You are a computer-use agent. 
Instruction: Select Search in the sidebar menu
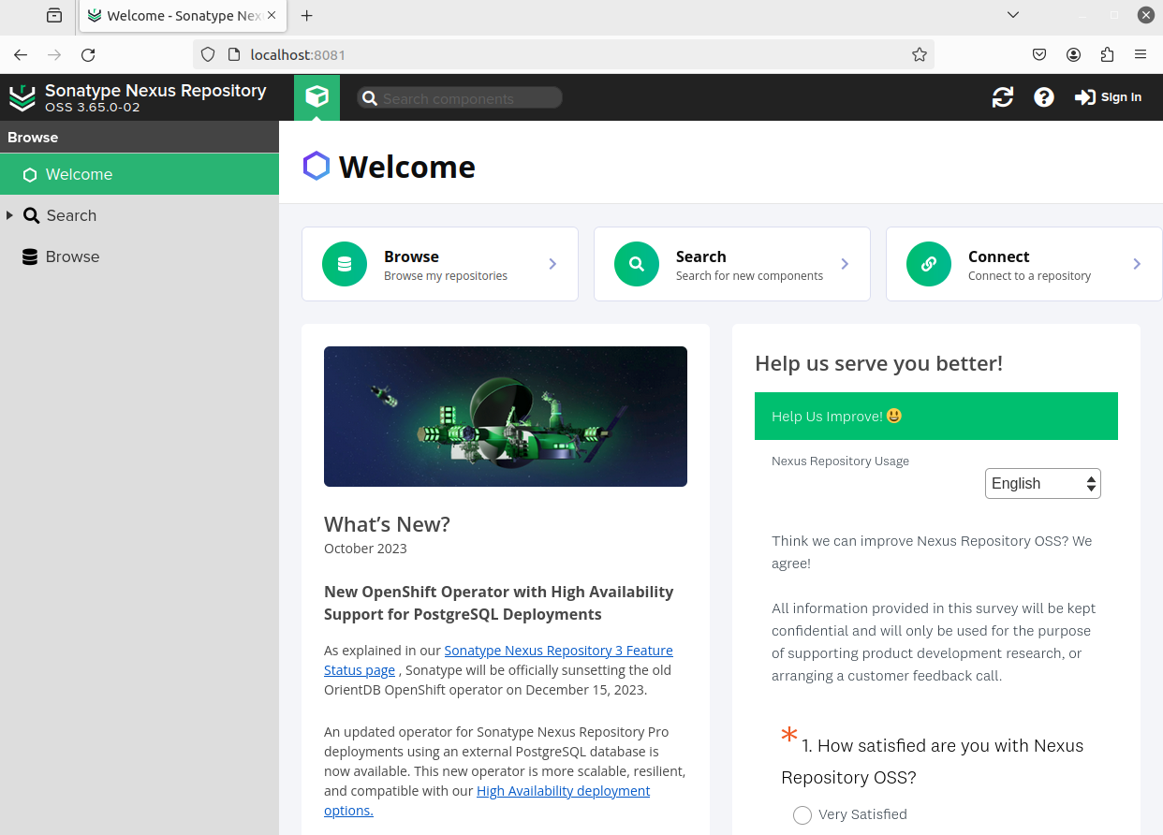pos(140,215)
